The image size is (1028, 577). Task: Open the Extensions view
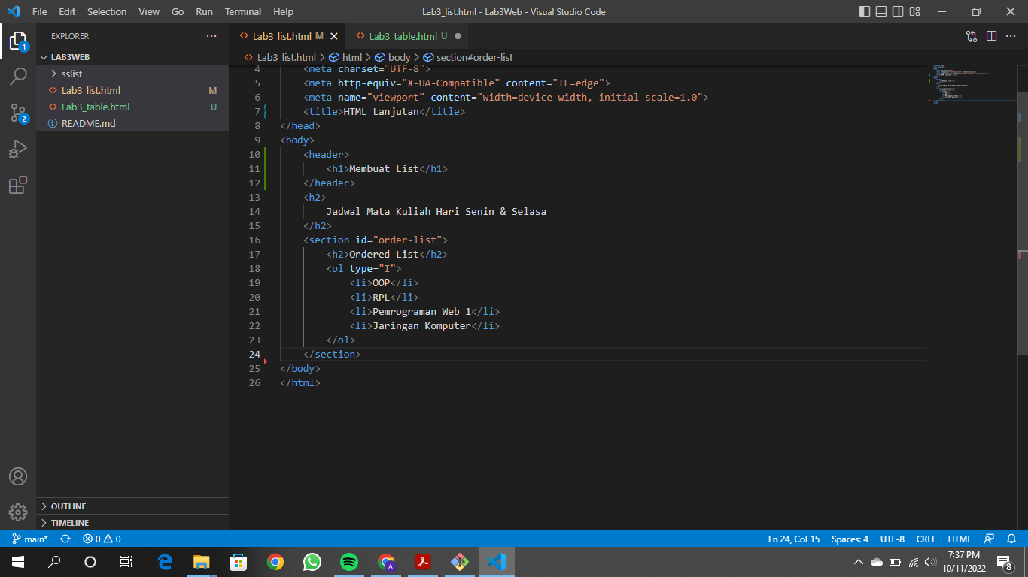[18, 185]
